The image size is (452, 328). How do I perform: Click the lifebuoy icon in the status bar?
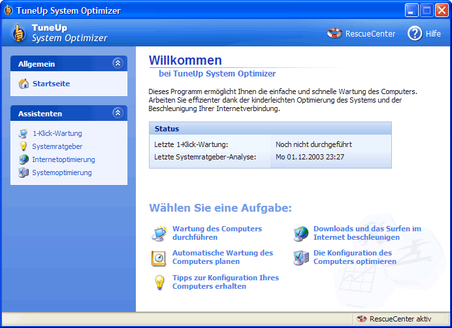[x=361, y=319]
